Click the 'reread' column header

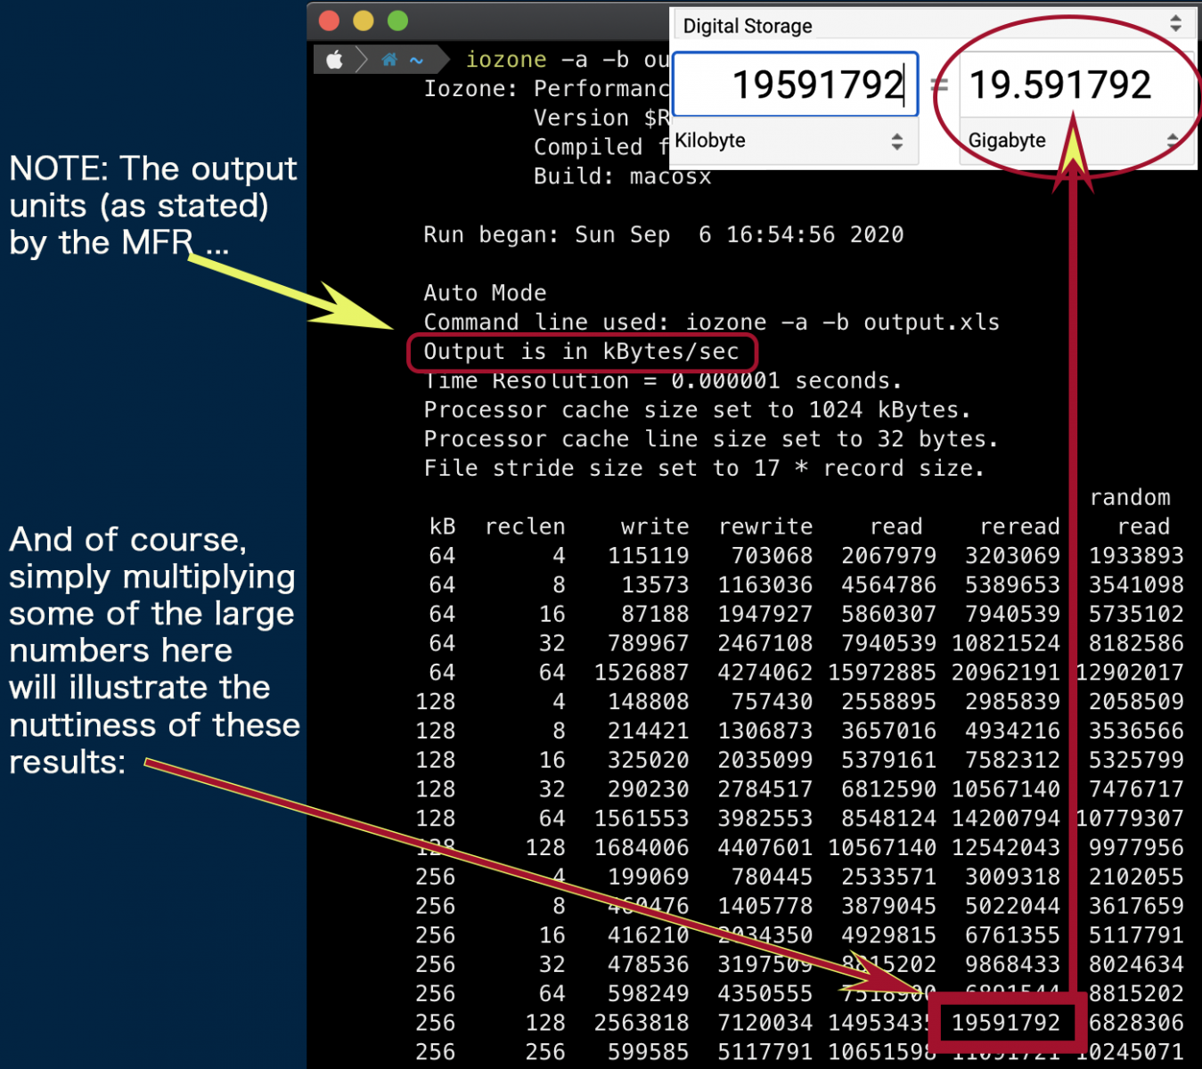(1020, 527)
